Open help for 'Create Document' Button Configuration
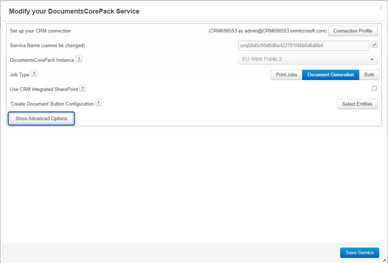388x263 pixels. 98,103
